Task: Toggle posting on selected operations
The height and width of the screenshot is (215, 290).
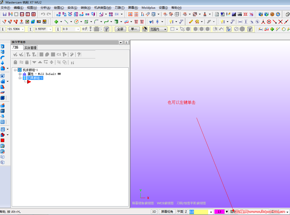Action: [x=27, y=62]
